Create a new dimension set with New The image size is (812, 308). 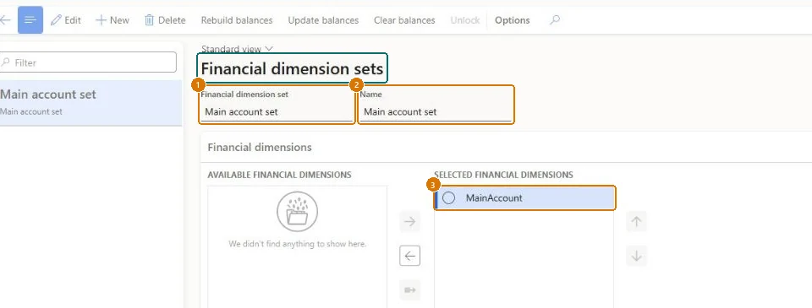[x=112, y=20]
